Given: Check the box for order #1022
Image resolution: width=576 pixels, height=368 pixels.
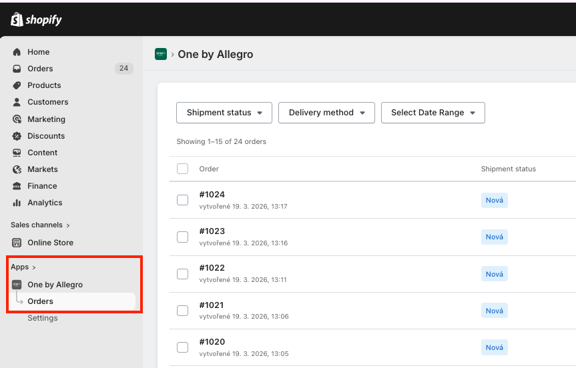Looking at the screenshot, I should (183, 274).
